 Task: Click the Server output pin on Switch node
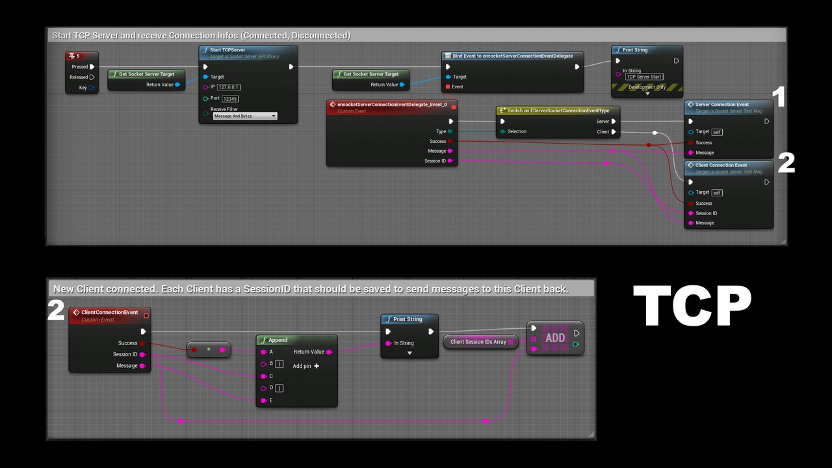pos(613,122)
